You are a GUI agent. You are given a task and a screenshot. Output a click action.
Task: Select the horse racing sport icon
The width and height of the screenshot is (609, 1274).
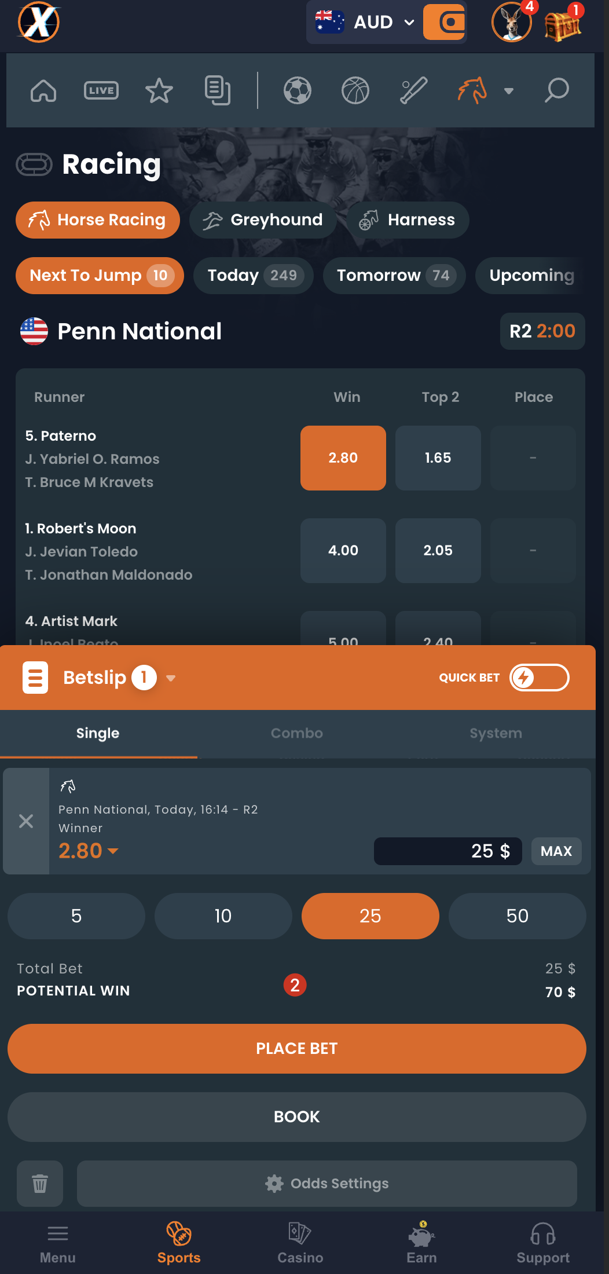[x=473, y=90]
